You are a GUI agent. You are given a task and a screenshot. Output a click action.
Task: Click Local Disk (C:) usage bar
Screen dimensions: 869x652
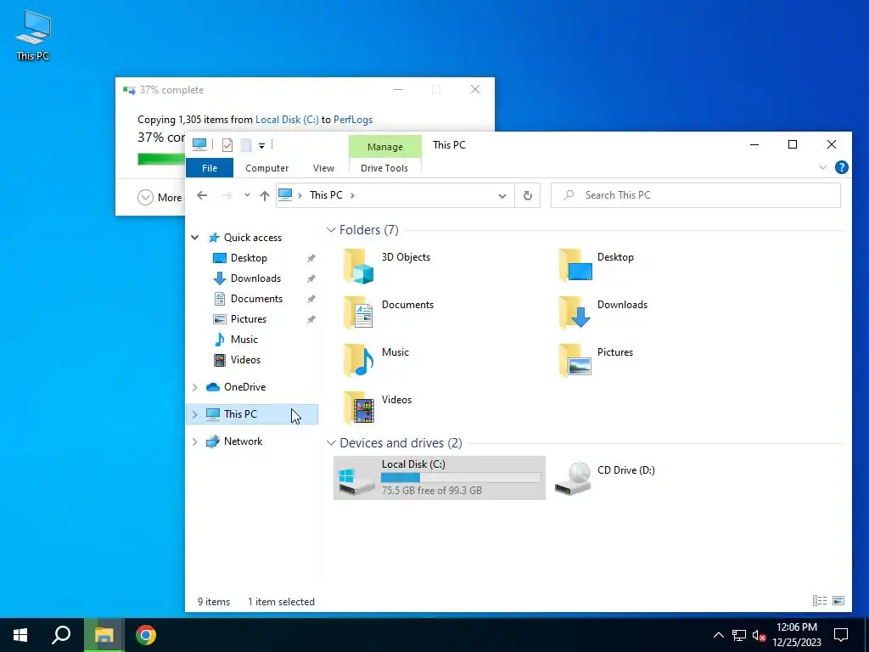461,477
